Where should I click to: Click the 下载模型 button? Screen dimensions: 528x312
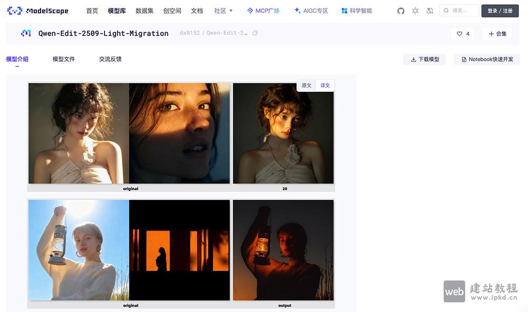click(425, 59)
